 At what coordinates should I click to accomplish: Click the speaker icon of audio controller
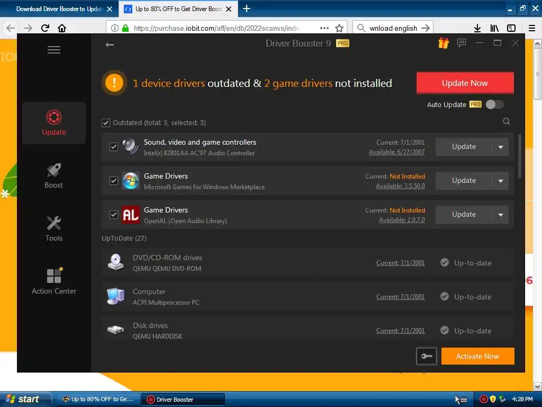coord(130,147)
